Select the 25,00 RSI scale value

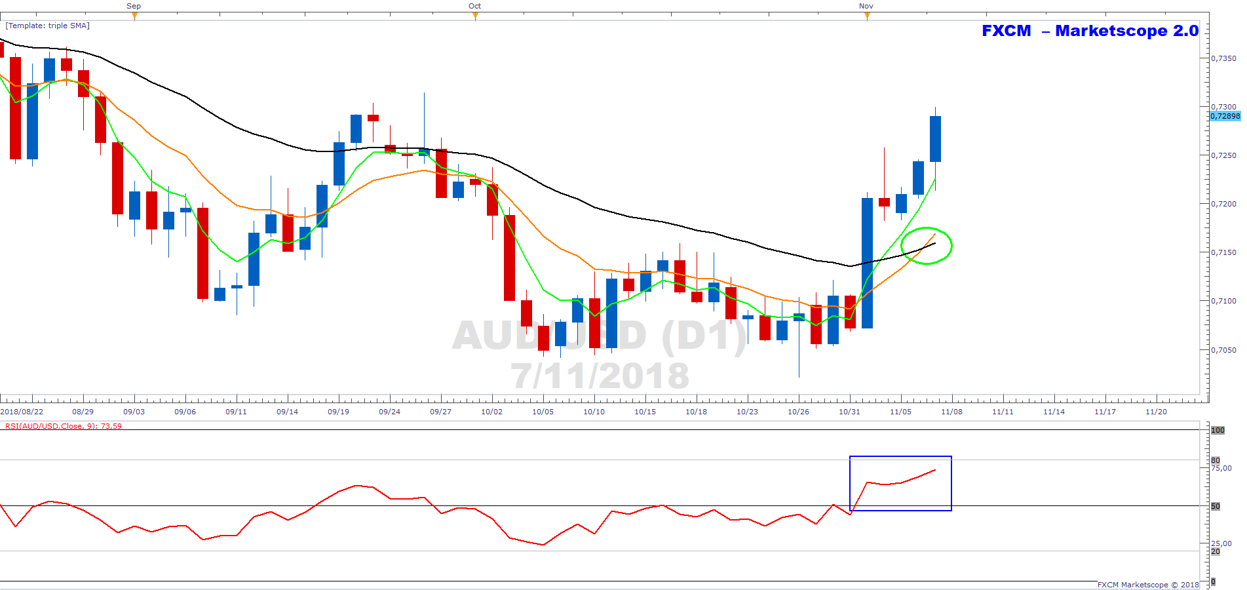(x=1221, y=543)
